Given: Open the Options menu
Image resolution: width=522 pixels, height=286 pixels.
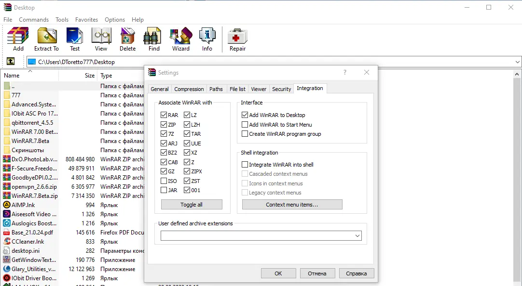Looking at the screenshot, I should pos(115,20).
